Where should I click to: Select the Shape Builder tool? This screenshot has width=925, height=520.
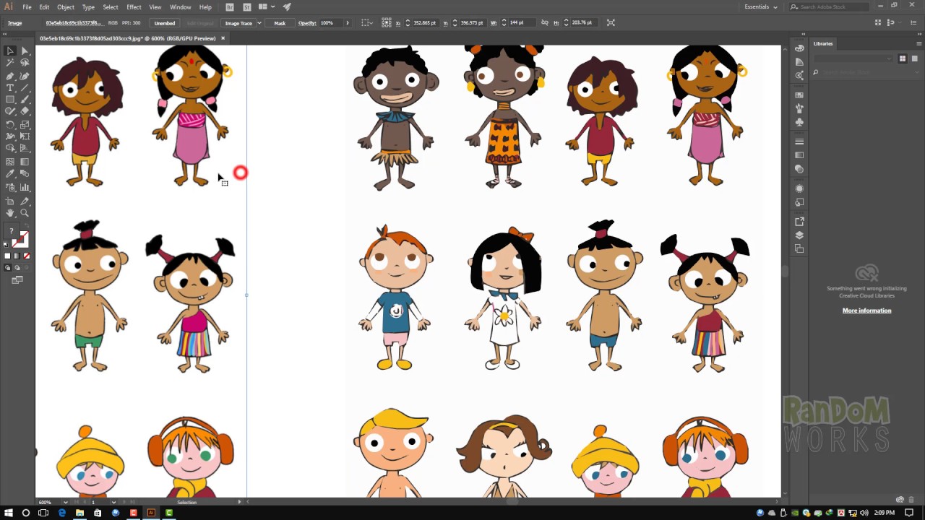click(x=10, y=148)
